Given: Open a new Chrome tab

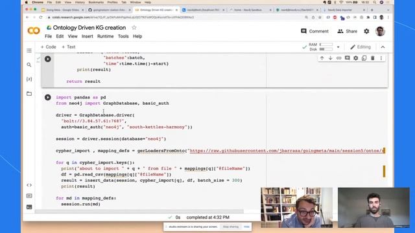Looking at the screenshot, I should pos(372,10).
